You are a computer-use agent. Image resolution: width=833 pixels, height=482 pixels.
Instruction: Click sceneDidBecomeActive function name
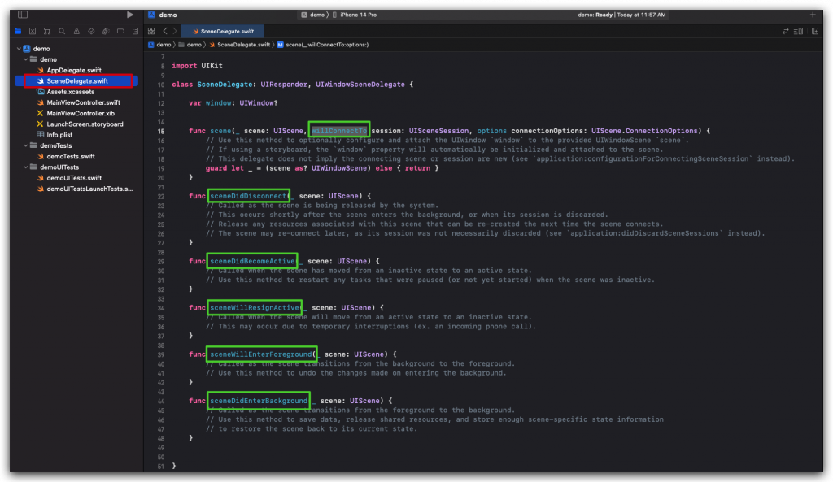point(252,261)
